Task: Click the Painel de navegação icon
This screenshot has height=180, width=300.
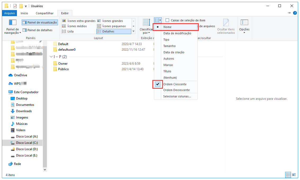Action: [x=12, y=23]
